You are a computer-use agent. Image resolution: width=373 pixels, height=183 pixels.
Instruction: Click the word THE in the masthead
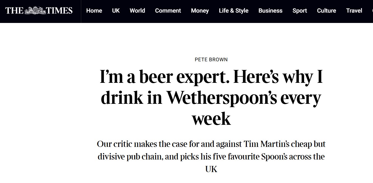click(x=14, y=11)
